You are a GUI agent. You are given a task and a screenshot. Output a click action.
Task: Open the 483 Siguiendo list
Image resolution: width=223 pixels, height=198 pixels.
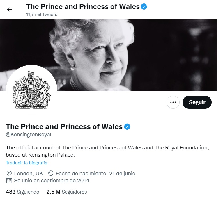[x=22, y=192]
